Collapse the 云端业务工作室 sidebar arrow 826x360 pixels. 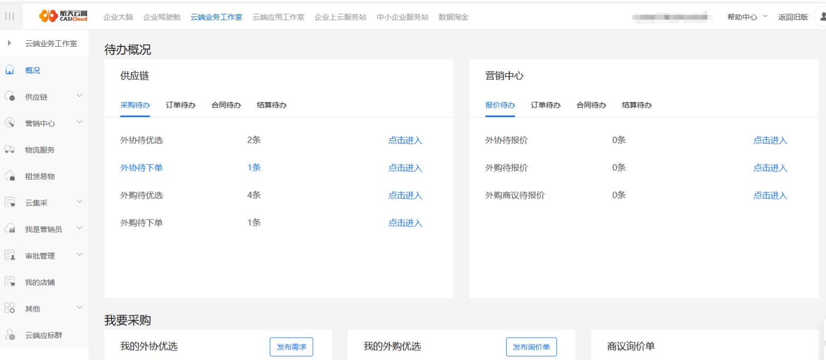tap(10, 43)
